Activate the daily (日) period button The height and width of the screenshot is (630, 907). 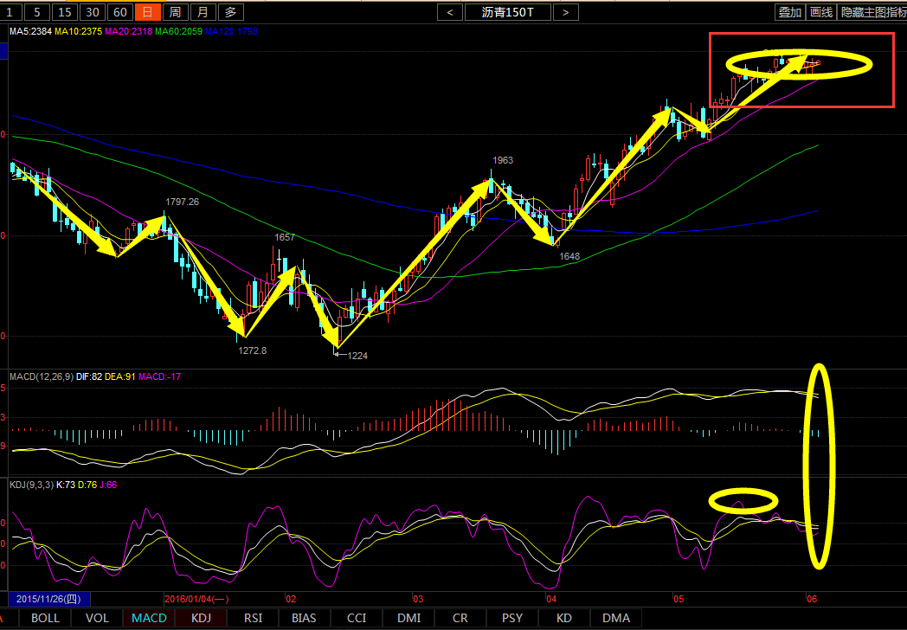click(147, 12)
